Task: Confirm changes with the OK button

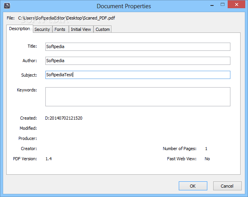Action: point(193,186)
